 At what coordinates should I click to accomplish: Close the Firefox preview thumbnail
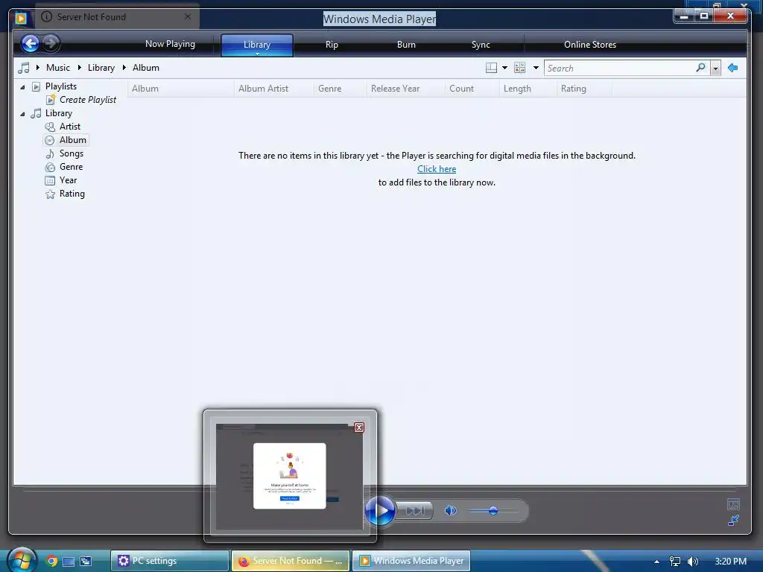coord(359,428)
